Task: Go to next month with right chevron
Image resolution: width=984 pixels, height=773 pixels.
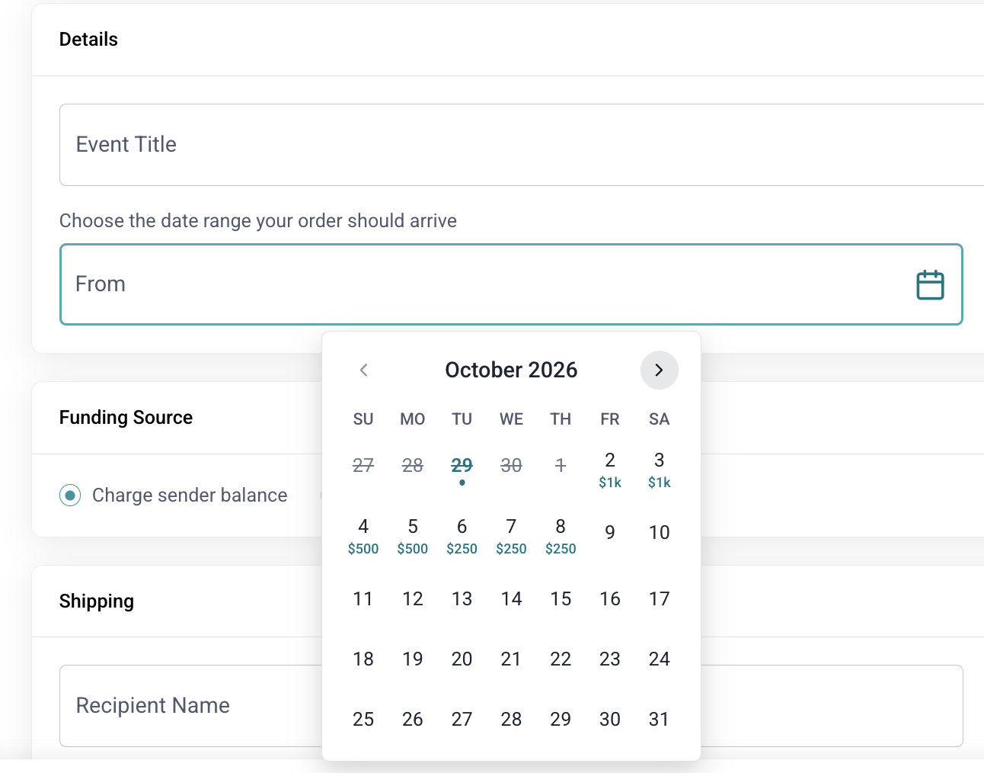Action: [660, 370]
